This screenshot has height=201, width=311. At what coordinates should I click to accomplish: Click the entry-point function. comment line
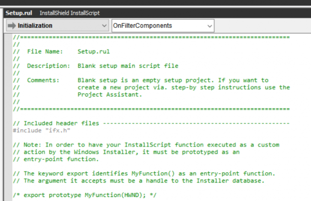click(58, 159)
